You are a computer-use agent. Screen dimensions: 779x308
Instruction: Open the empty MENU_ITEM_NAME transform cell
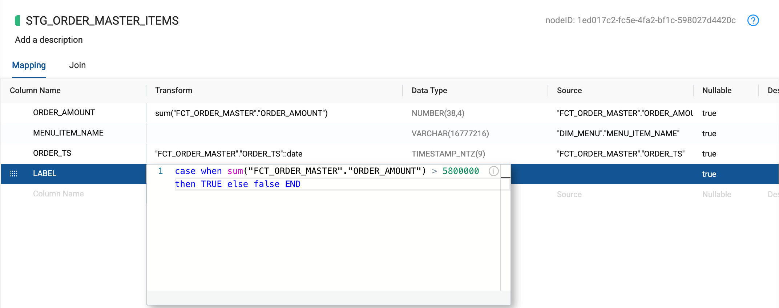(274, 133)
